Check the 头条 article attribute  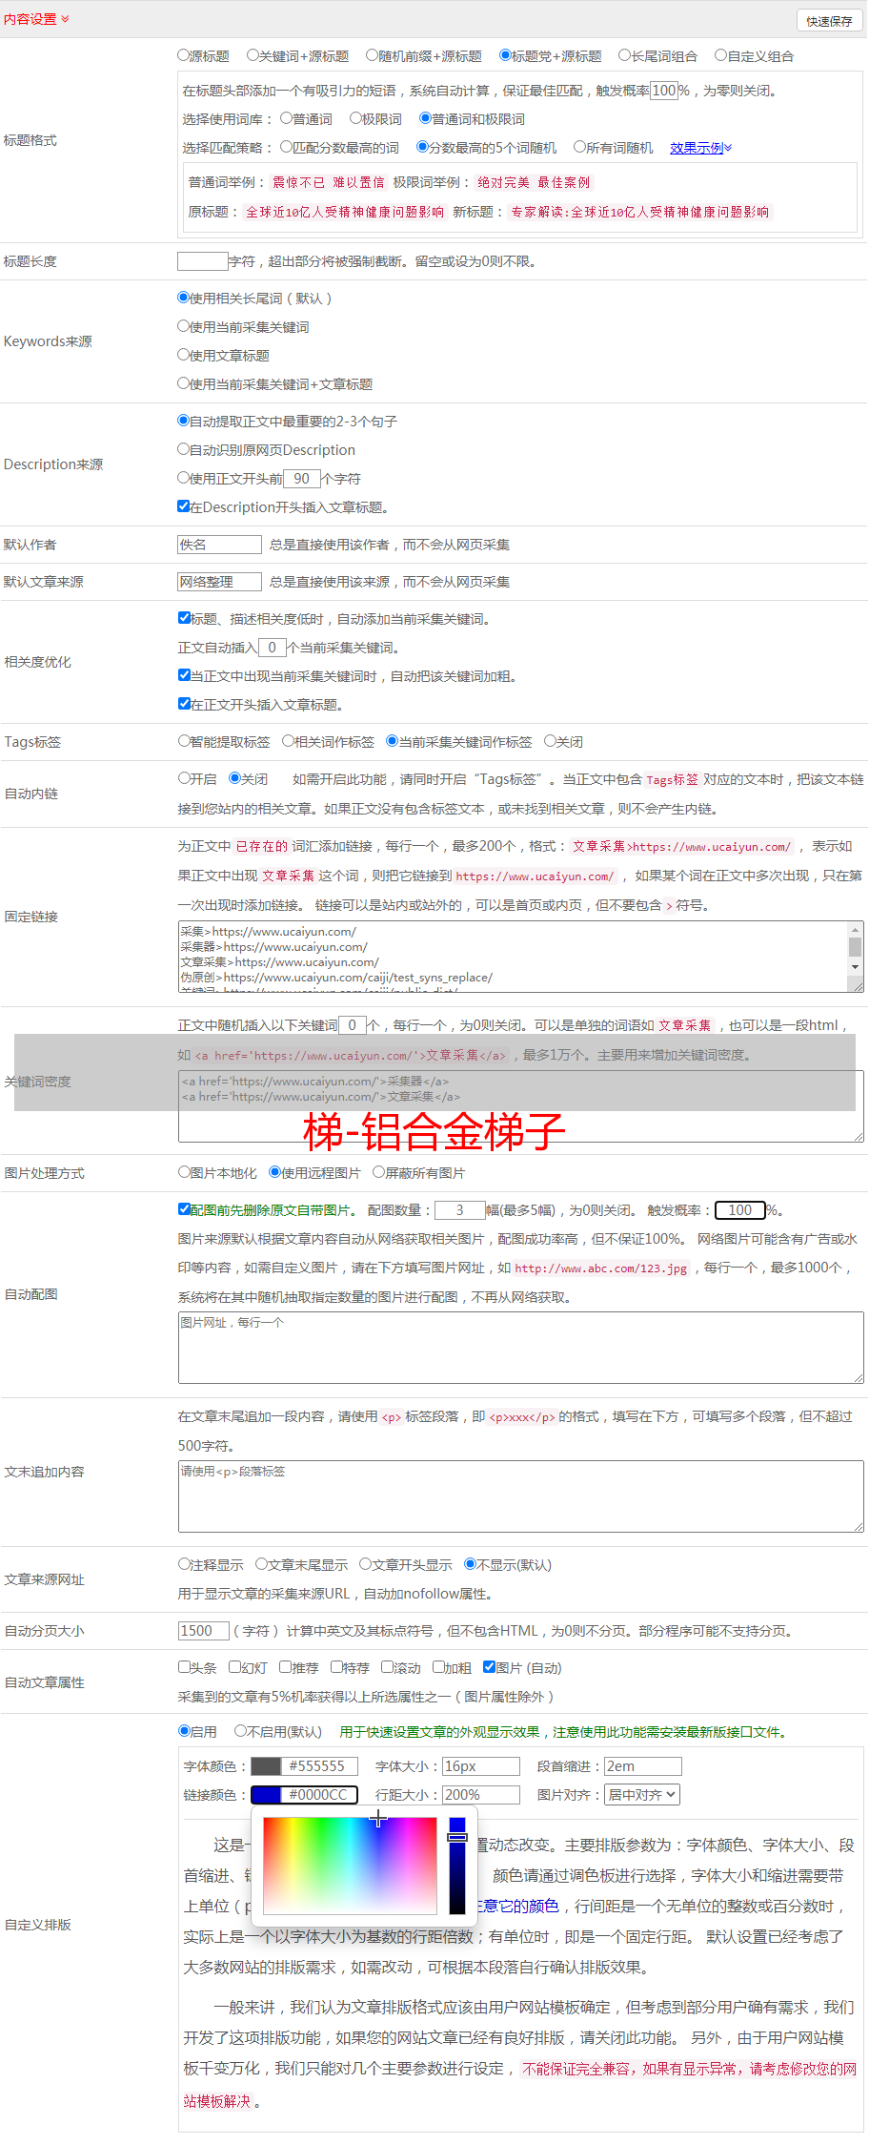pos(184,1667)
